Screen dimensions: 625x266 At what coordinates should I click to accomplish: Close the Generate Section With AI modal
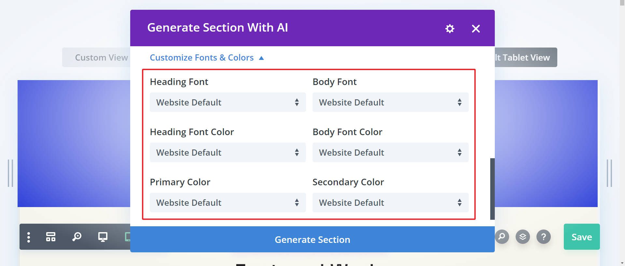pos(476,29)
